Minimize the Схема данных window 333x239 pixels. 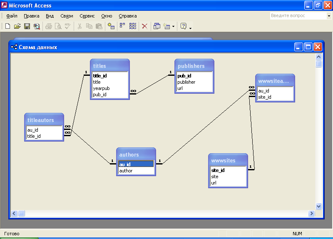pyautogui.click(x=298, y=47)
